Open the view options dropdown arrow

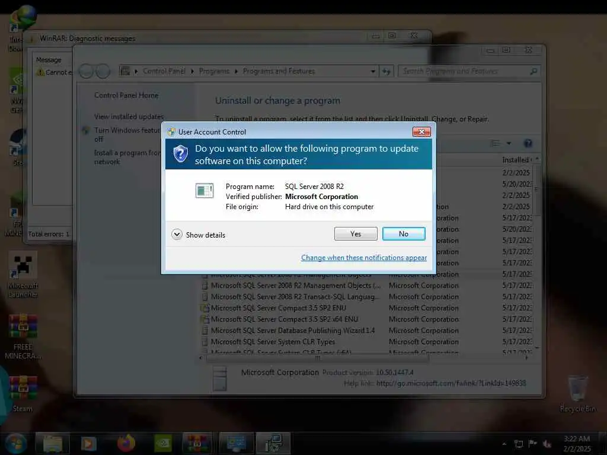coord(509,143)
